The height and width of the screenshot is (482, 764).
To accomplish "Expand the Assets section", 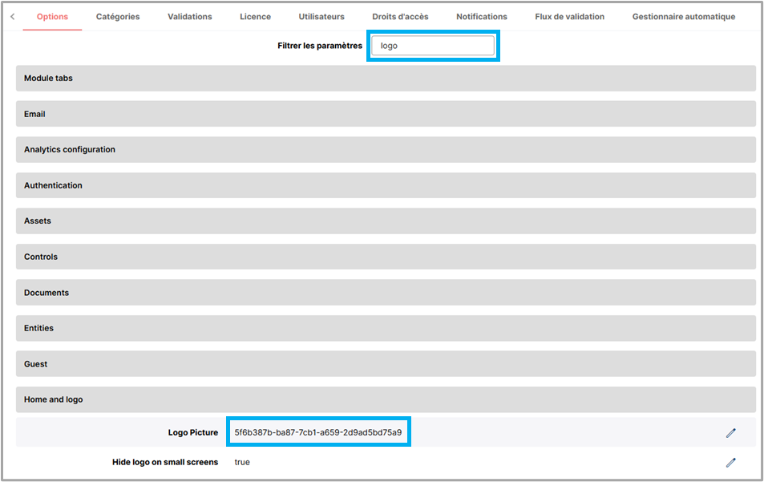I will pyautogui.click(x=386, y=221).
